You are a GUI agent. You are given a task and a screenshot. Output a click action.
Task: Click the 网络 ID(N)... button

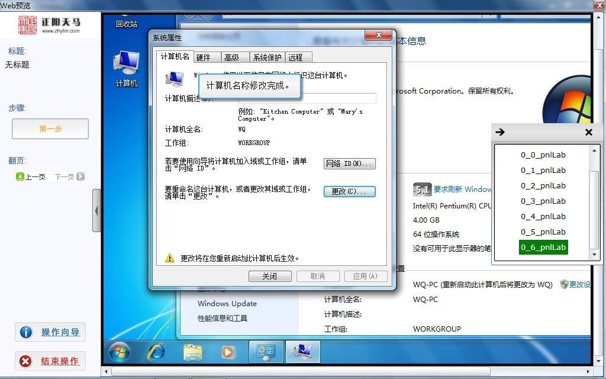coord(349,163)
